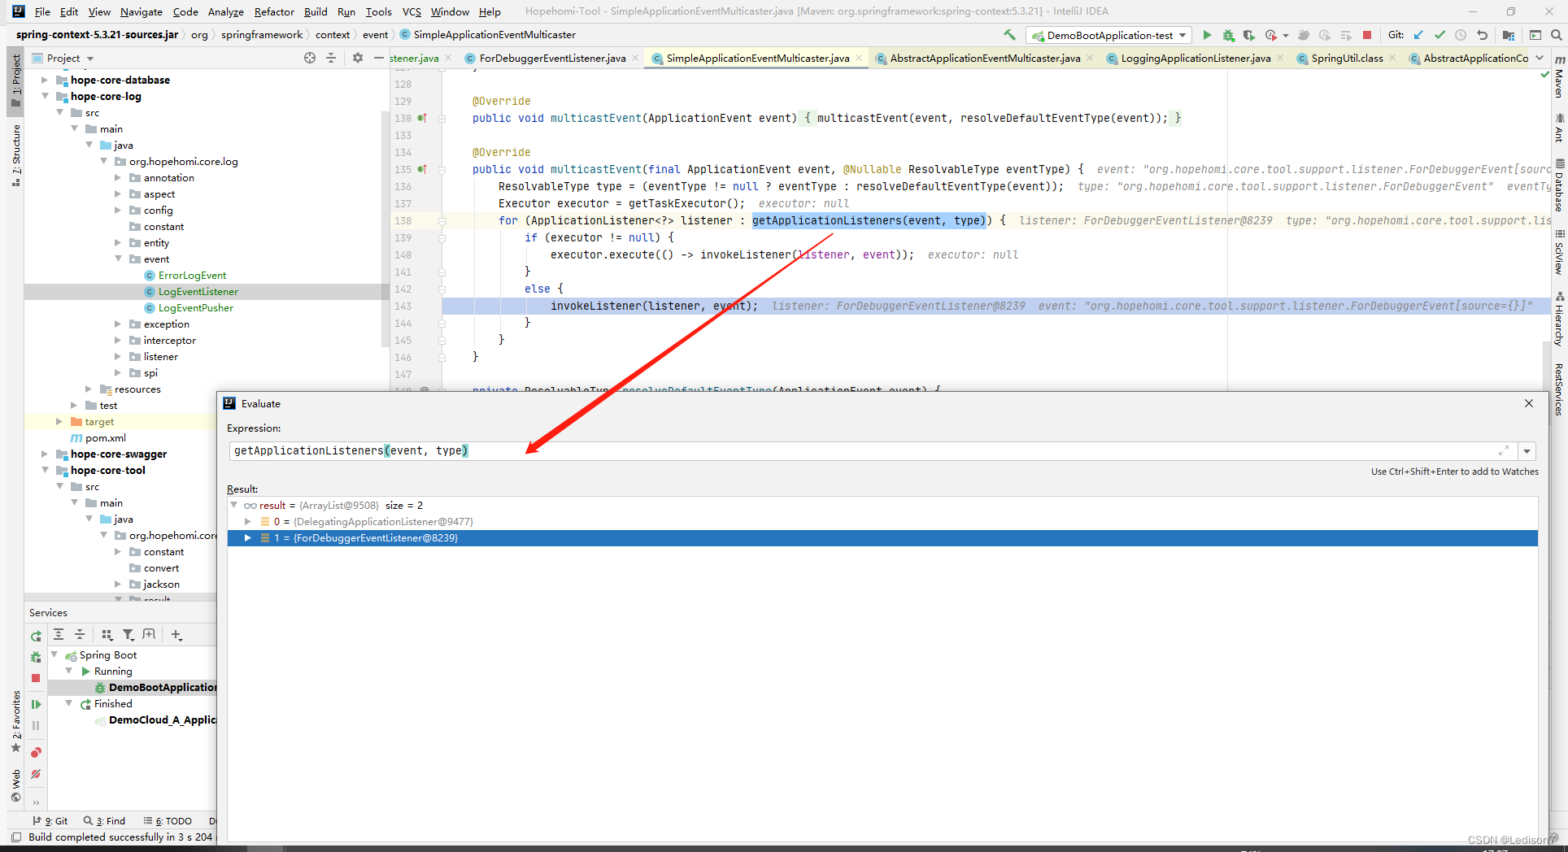Screen dimensions: 1568x852
Task: Resume program in Services sidebar
Action: (x=36, y=704)
